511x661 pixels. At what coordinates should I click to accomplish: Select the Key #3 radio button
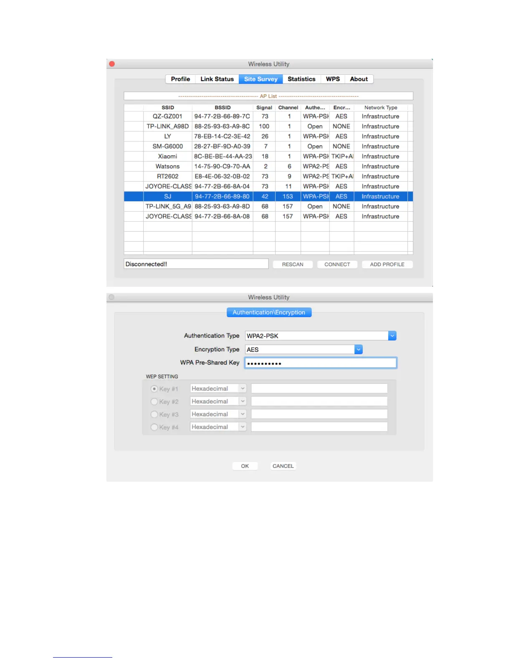154,414
